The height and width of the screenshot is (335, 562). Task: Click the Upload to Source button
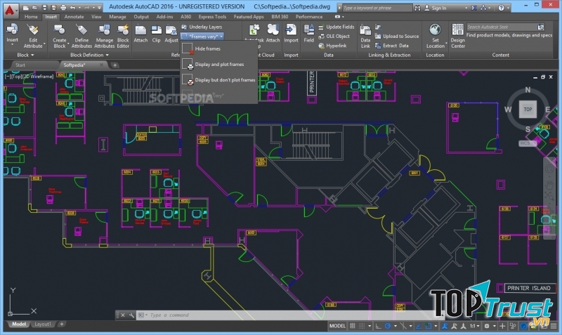pyautogui.click(x=397, y=37)
